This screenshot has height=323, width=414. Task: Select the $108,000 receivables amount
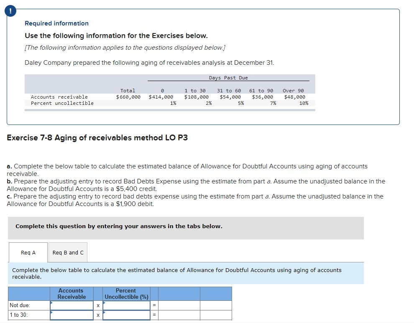click(x=197, y=97)
